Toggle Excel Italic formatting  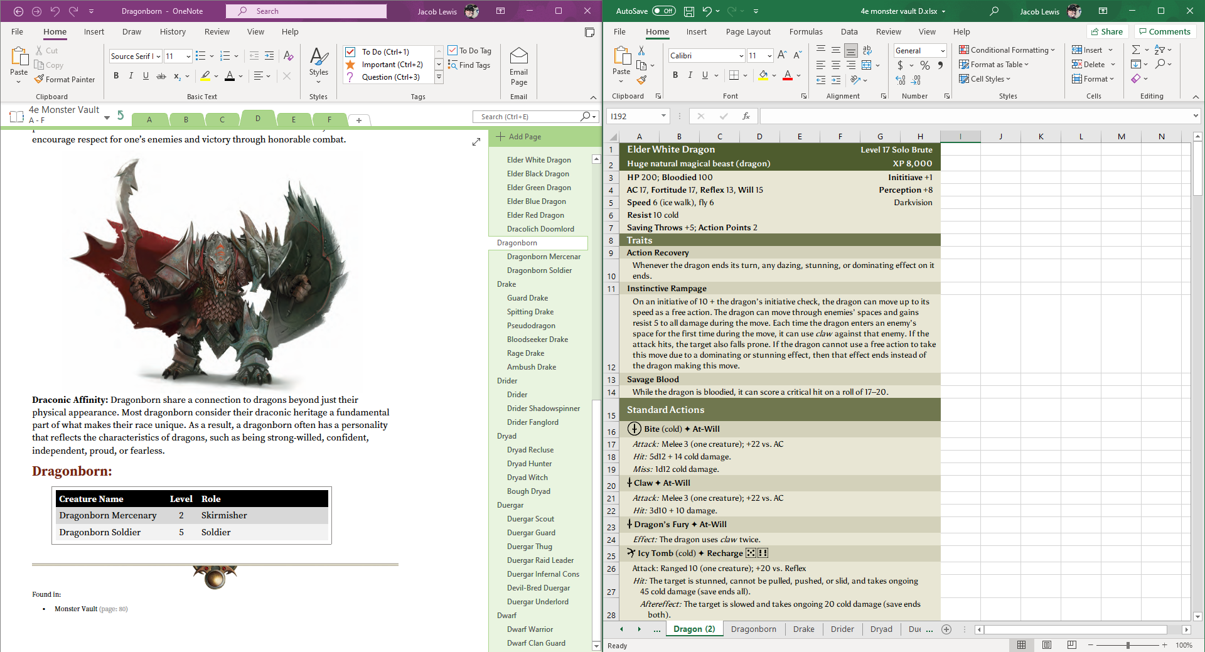[x=690, y=75]
